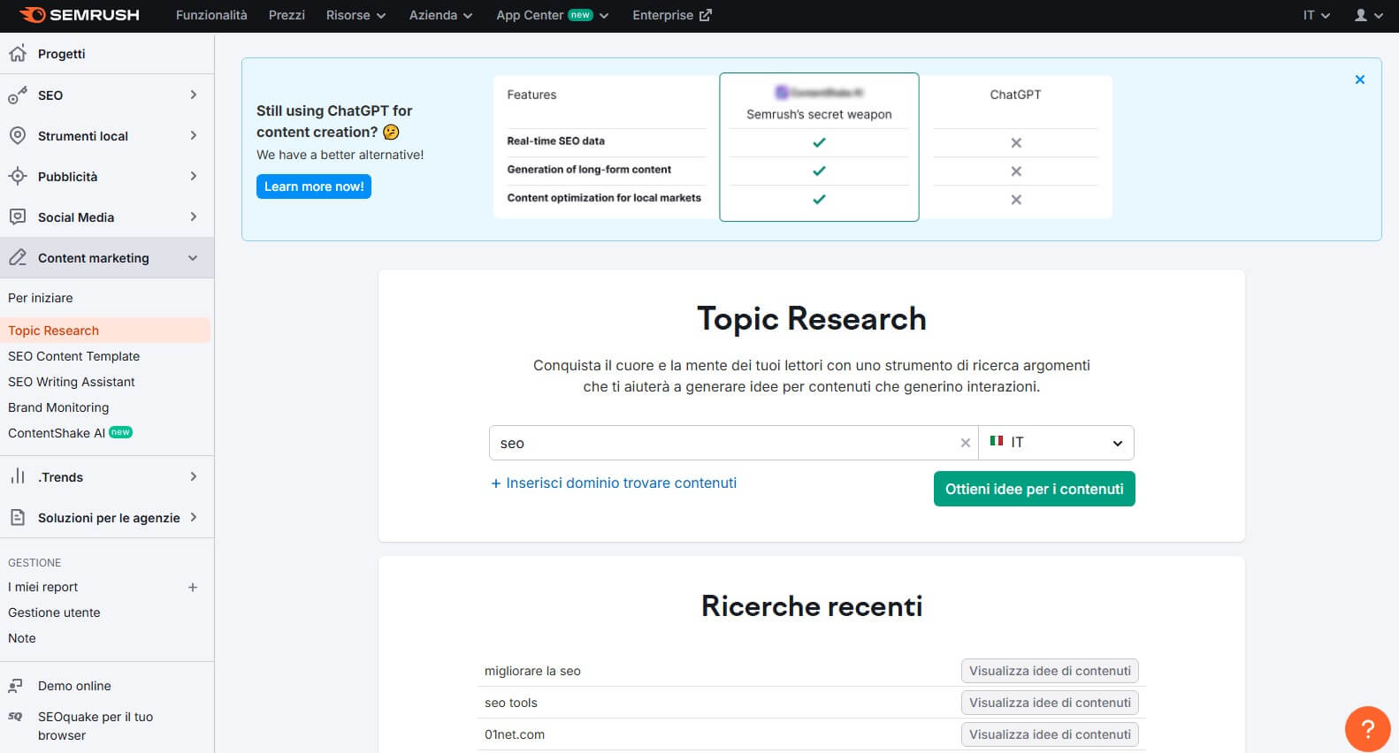Viewport: 1399px width, 753px height.
Task: View content ideas for seo tools
Action: 1050,703
